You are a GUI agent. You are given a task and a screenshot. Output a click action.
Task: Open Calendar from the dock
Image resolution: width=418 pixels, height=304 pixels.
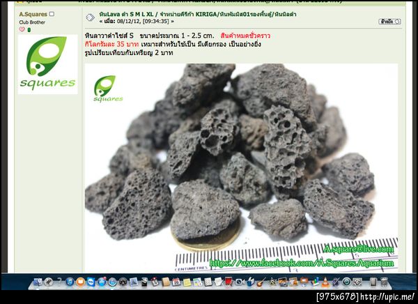(176, 282)
